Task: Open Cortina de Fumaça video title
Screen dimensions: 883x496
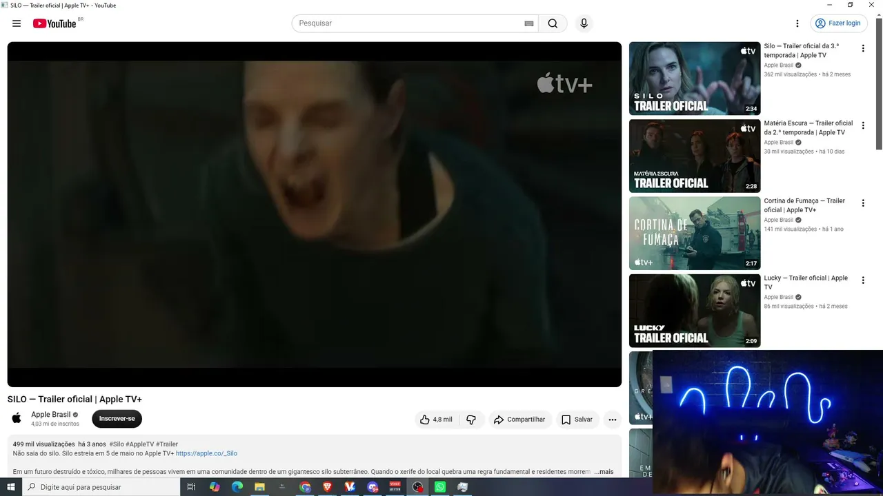Action: [x=804, y=205]
